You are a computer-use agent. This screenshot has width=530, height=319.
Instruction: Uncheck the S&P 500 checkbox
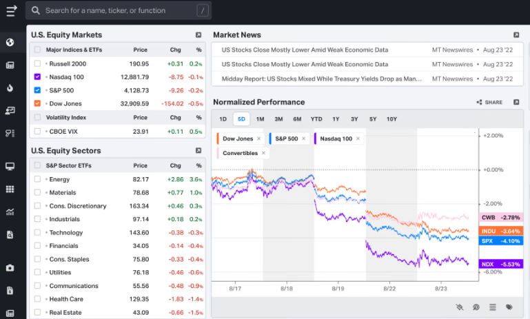(x=37, y=90)
